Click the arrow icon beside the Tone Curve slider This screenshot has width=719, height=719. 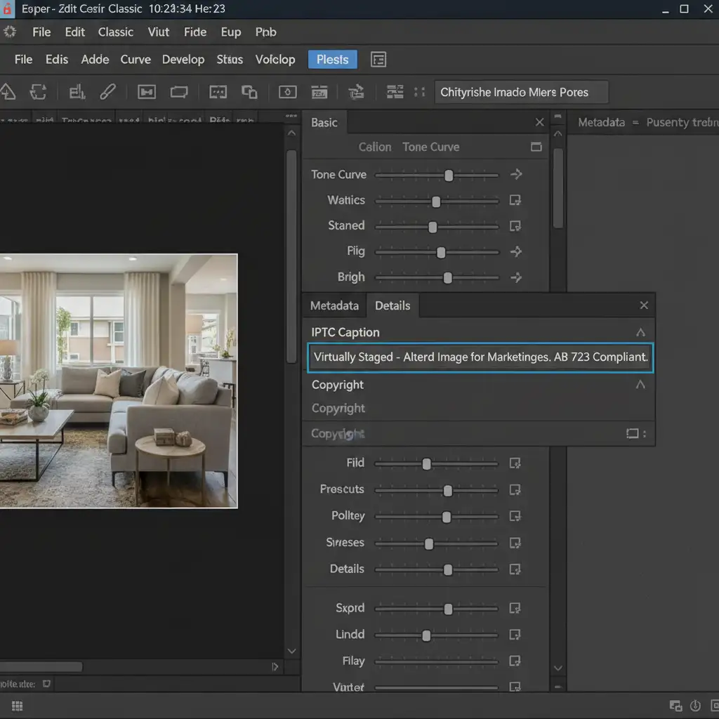coord(516,174)
